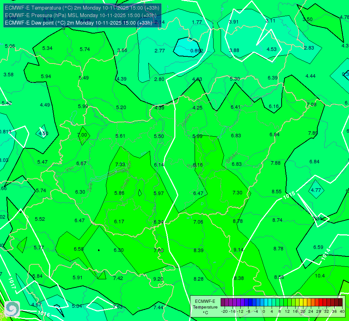Click the 6.17 dew point value

[x=119, y=221]
